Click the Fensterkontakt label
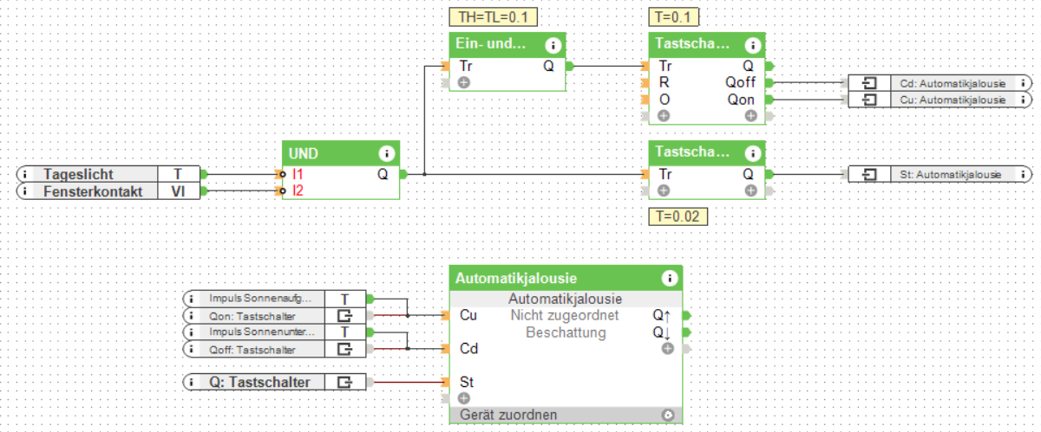Screen dimensions: 1041x432 (93, 191)
